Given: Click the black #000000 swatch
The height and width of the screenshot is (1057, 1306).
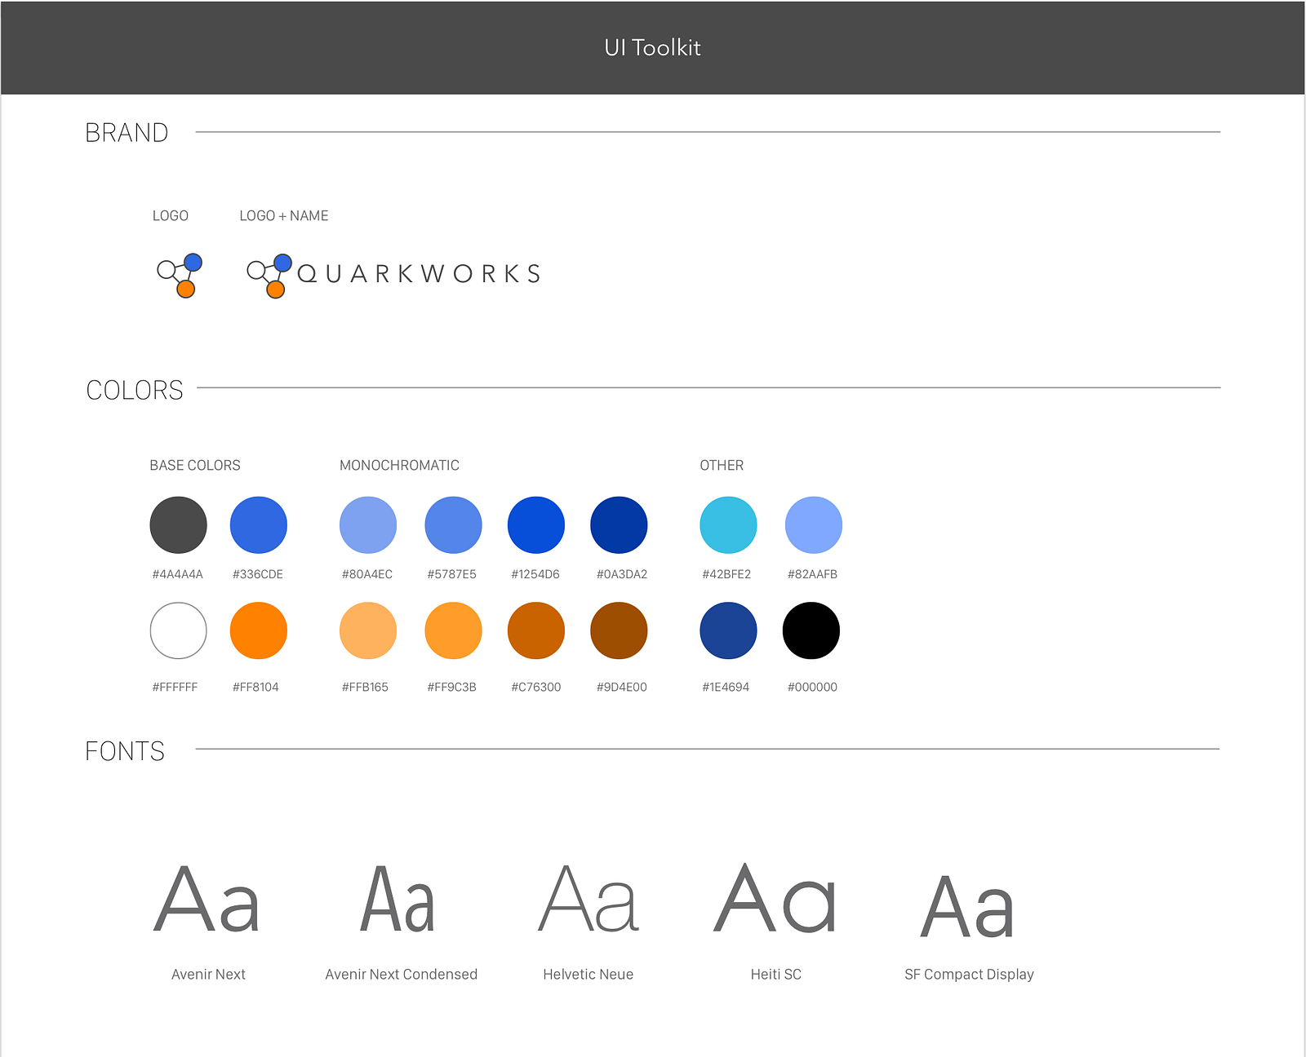Looking at the screenshot, I should click(x=811, y=630).
